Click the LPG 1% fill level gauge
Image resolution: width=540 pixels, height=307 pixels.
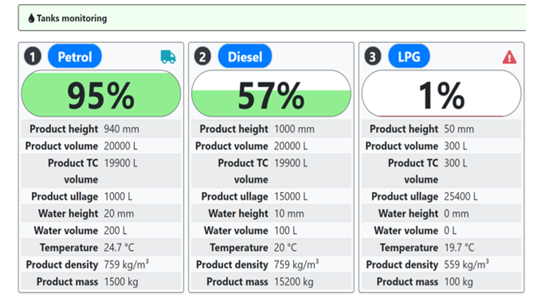441,94
